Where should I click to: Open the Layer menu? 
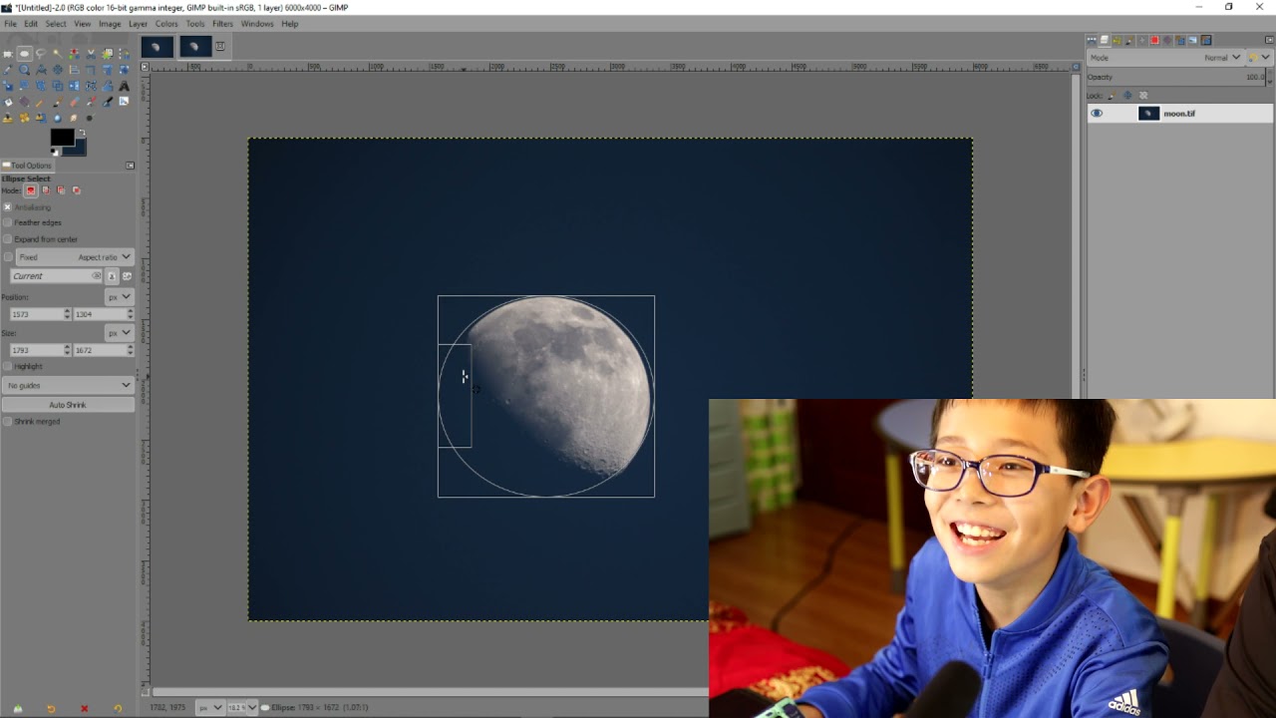[x=138, y=23]
